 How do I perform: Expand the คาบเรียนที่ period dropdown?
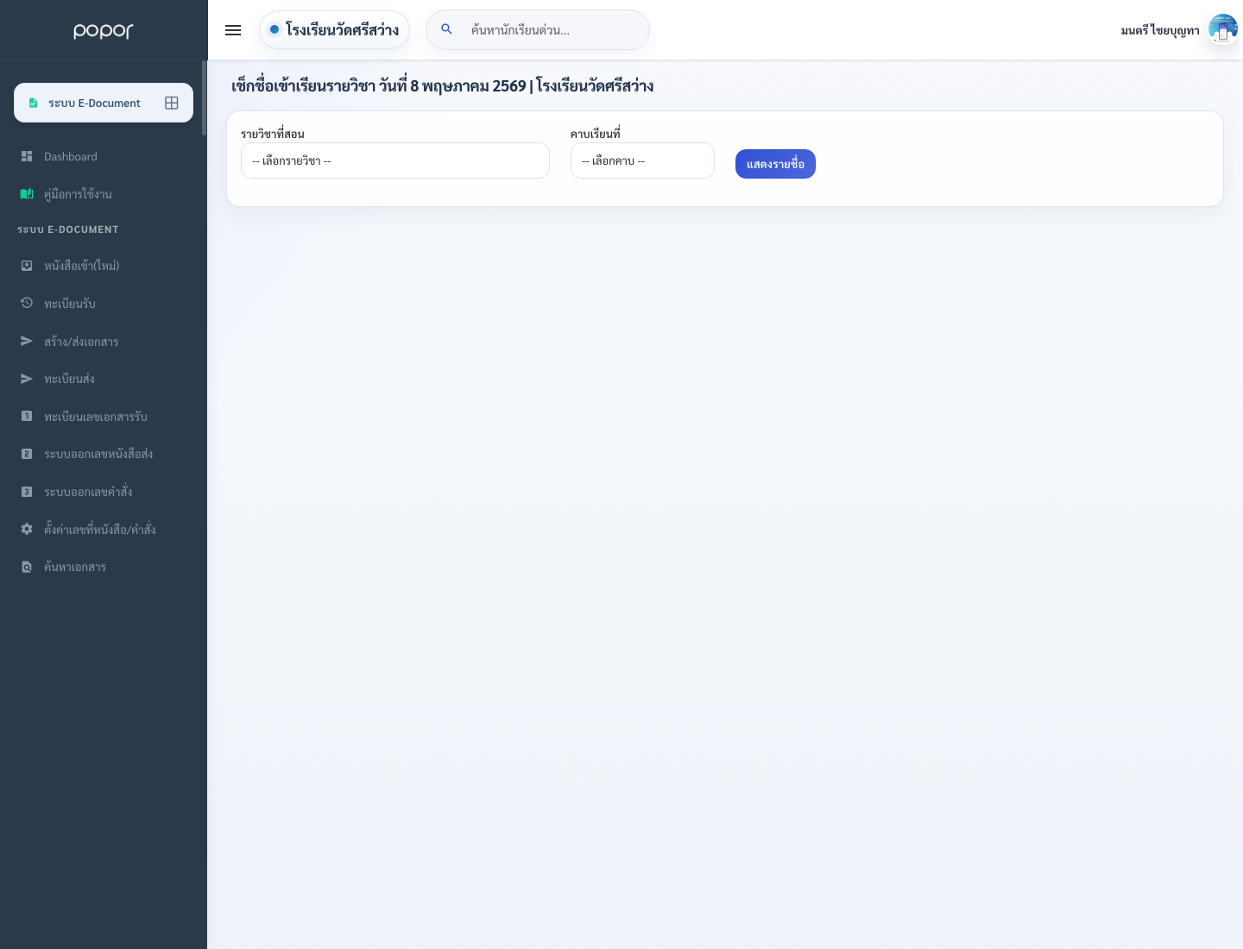tap(642, 160)
